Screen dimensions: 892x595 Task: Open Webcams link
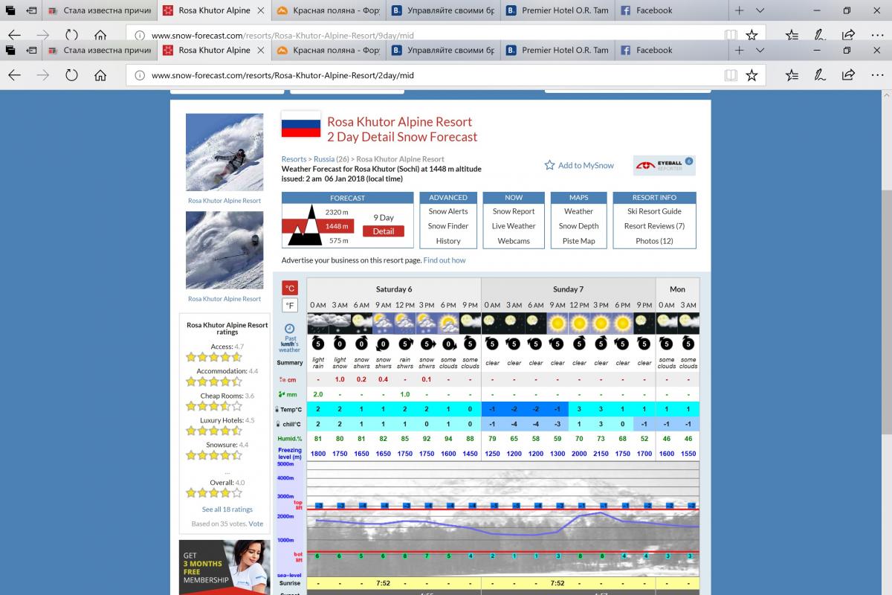tap(514, 241)
